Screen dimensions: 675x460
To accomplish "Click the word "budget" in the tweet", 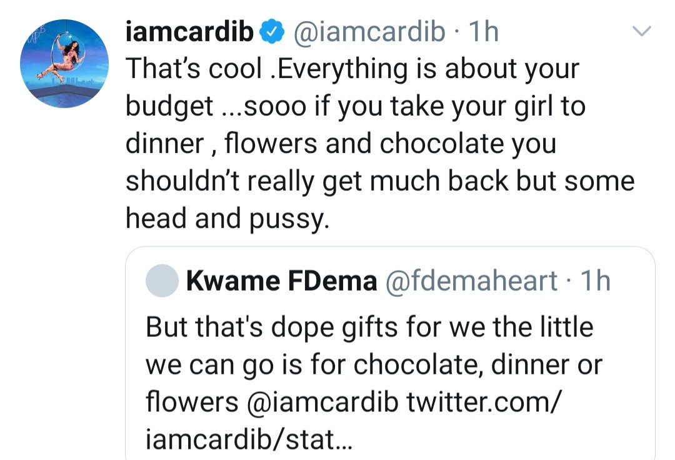I will point(170,106).
